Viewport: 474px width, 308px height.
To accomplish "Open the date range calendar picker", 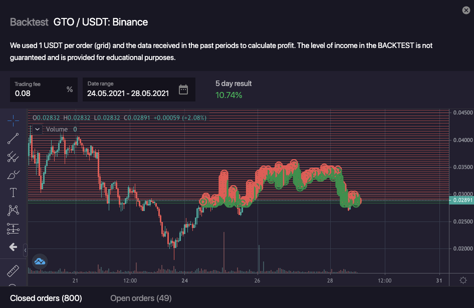I will tap(183, 90).
